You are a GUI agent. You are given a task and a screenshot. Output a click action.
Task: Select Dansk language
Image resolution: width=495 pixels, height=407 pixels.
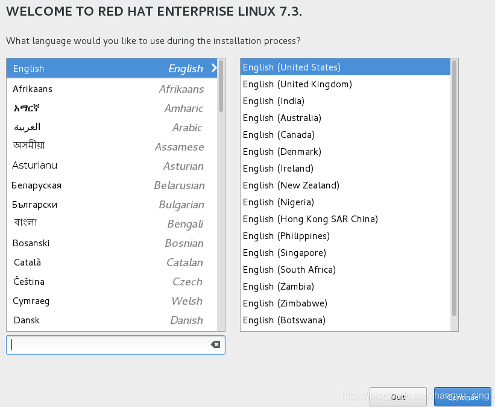click(x=112, y=320)
